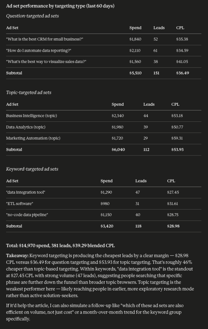
Task: Click the Data Analytics (topic) ad set
Action: [26, 127]
